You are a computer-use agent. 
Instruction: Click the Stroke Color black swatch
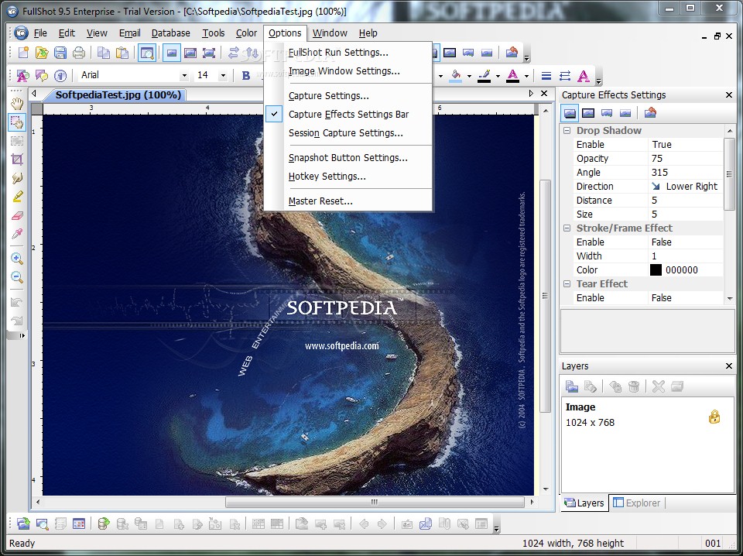pyautogui.click(x=656, y=270)
